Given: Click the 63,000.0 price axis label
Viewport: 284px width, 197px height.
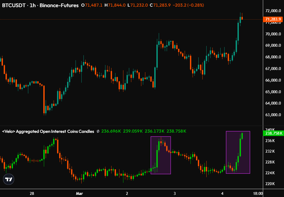Looking at the screenshot, I should 273,115.
